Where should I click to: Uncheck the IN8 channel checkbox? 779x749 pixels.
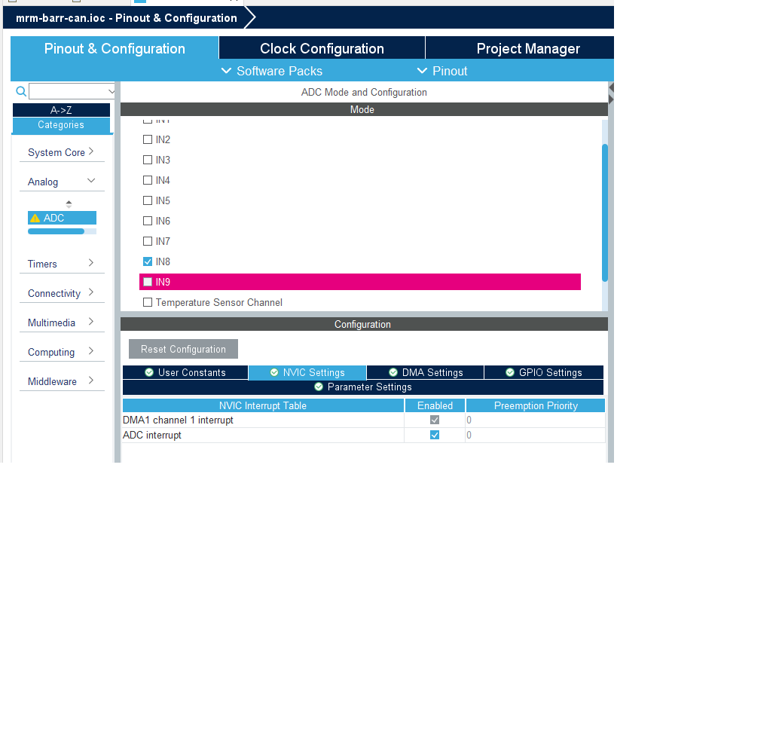148,261
